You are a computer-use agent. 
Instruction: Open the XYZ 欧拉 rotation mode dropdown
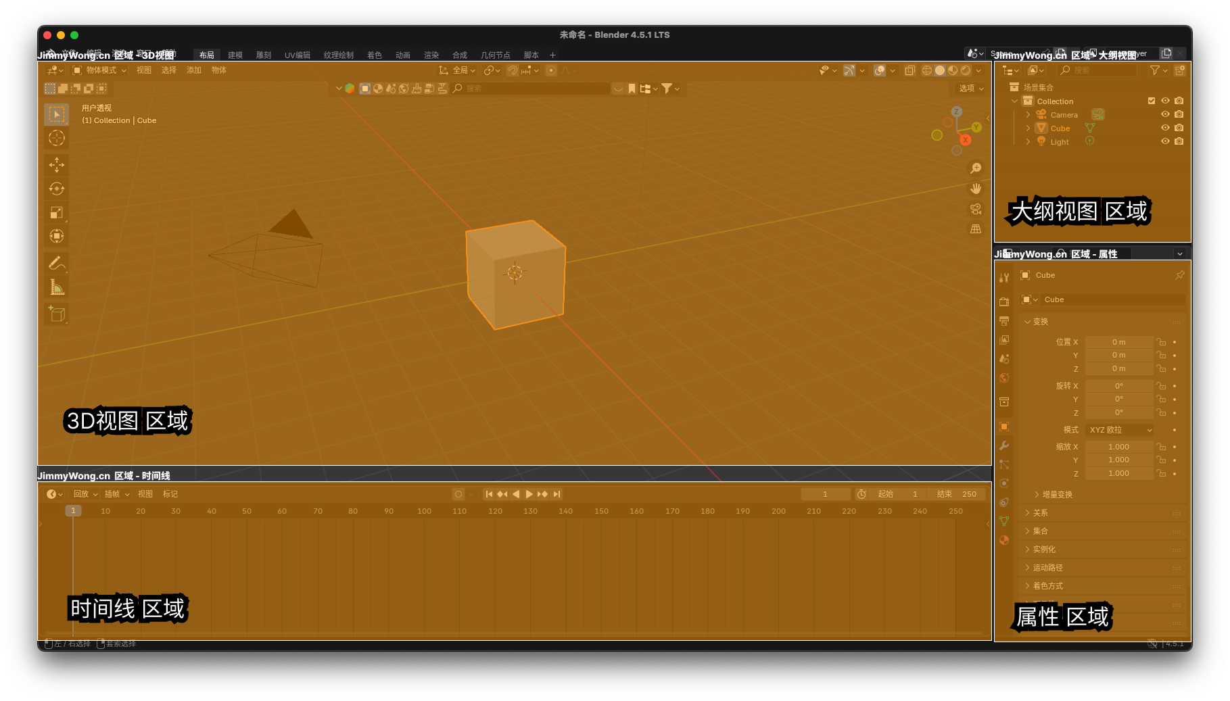(x=1120, y=430)
